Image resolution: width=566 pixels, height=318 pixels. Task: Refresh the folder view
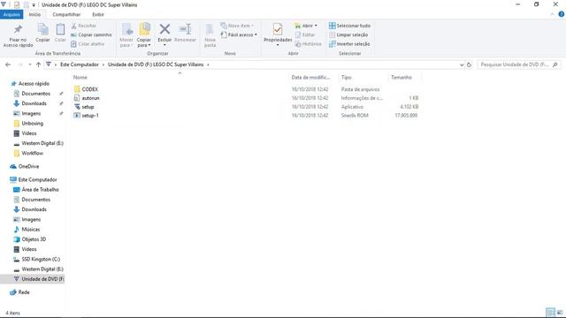pyautogui.click(x=469, y=64)
